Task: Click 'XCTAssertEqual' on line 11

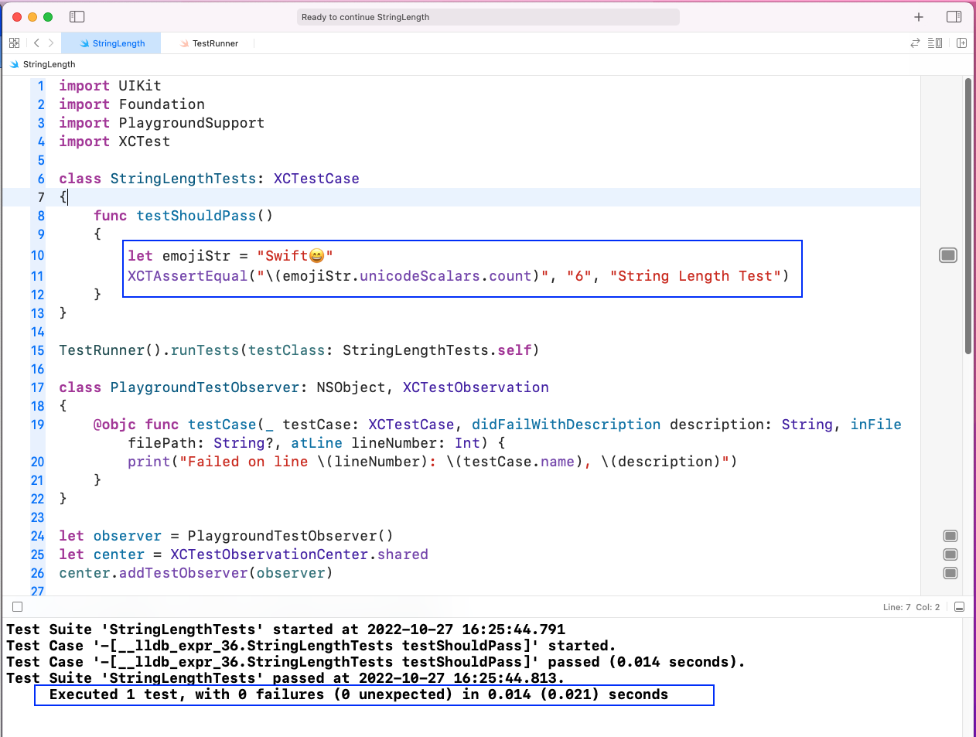Action: click(x=188, y=276)
